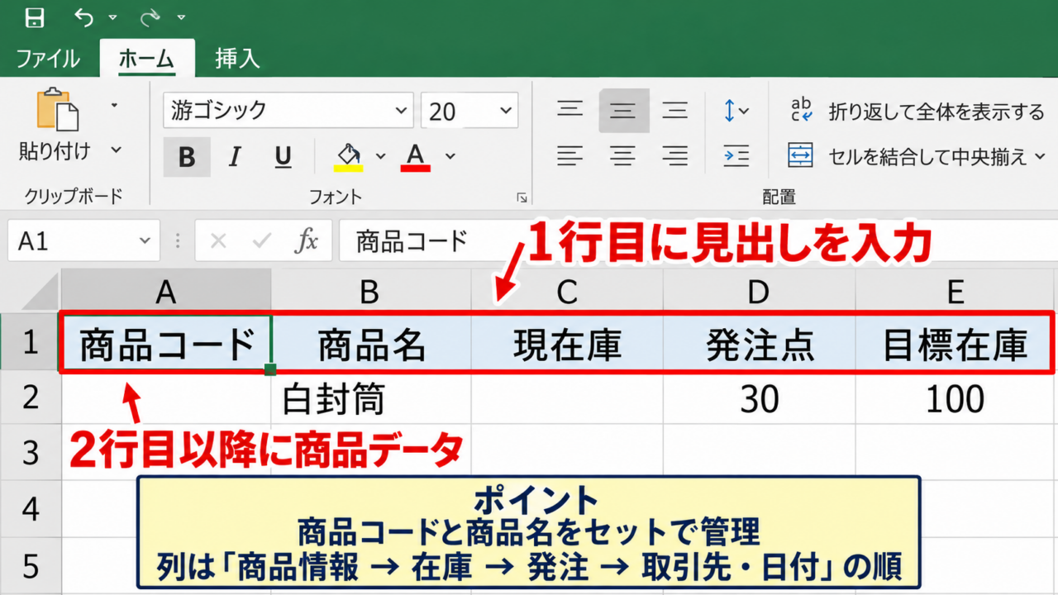Open Redo history dropdown arrow
Screen dimensions: 1058x595
[181, 17]
